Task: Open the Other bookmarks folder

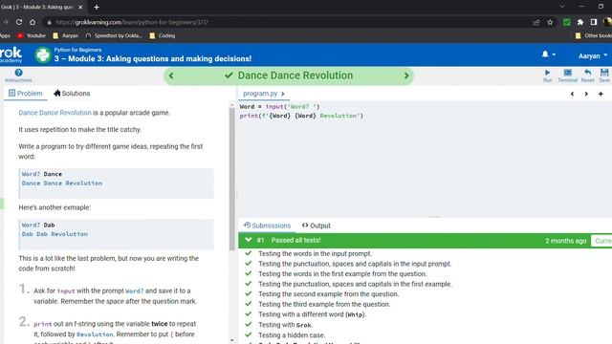Action: point(594,35)
